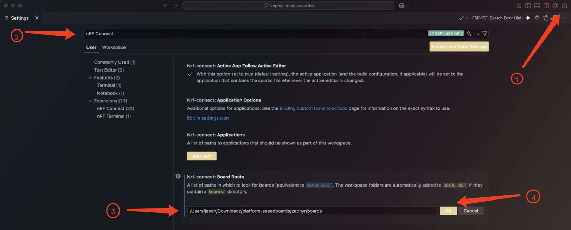Select Features (2) in the settings tree
Screen dimensions: 571x230
click(107, 77)
